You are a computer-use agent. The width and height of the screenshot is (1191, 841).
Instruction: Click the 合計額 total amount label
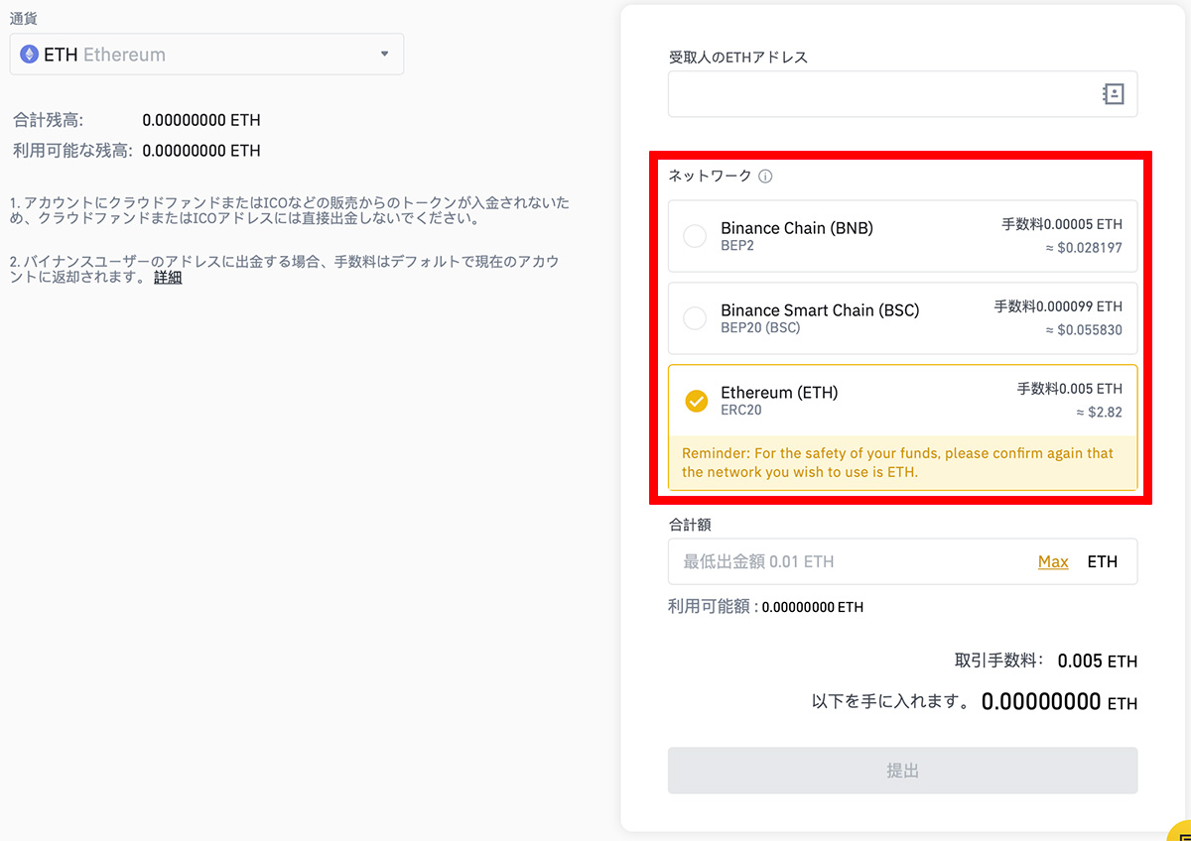(x=690, y=525)
